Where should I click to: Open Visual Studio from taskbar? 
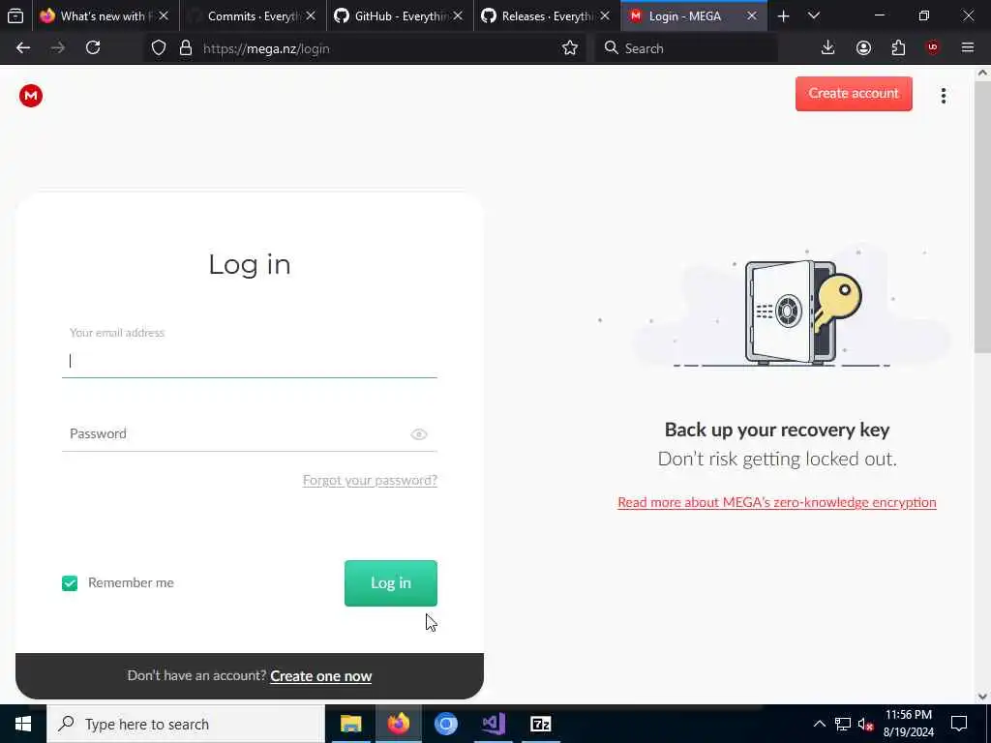coord(493,724)
